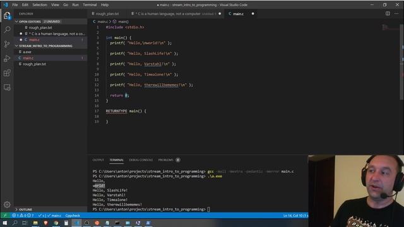Select the Terminal panel tab
Image resolution: width=404 pixels, height=227 pixels.
point(116,160)
